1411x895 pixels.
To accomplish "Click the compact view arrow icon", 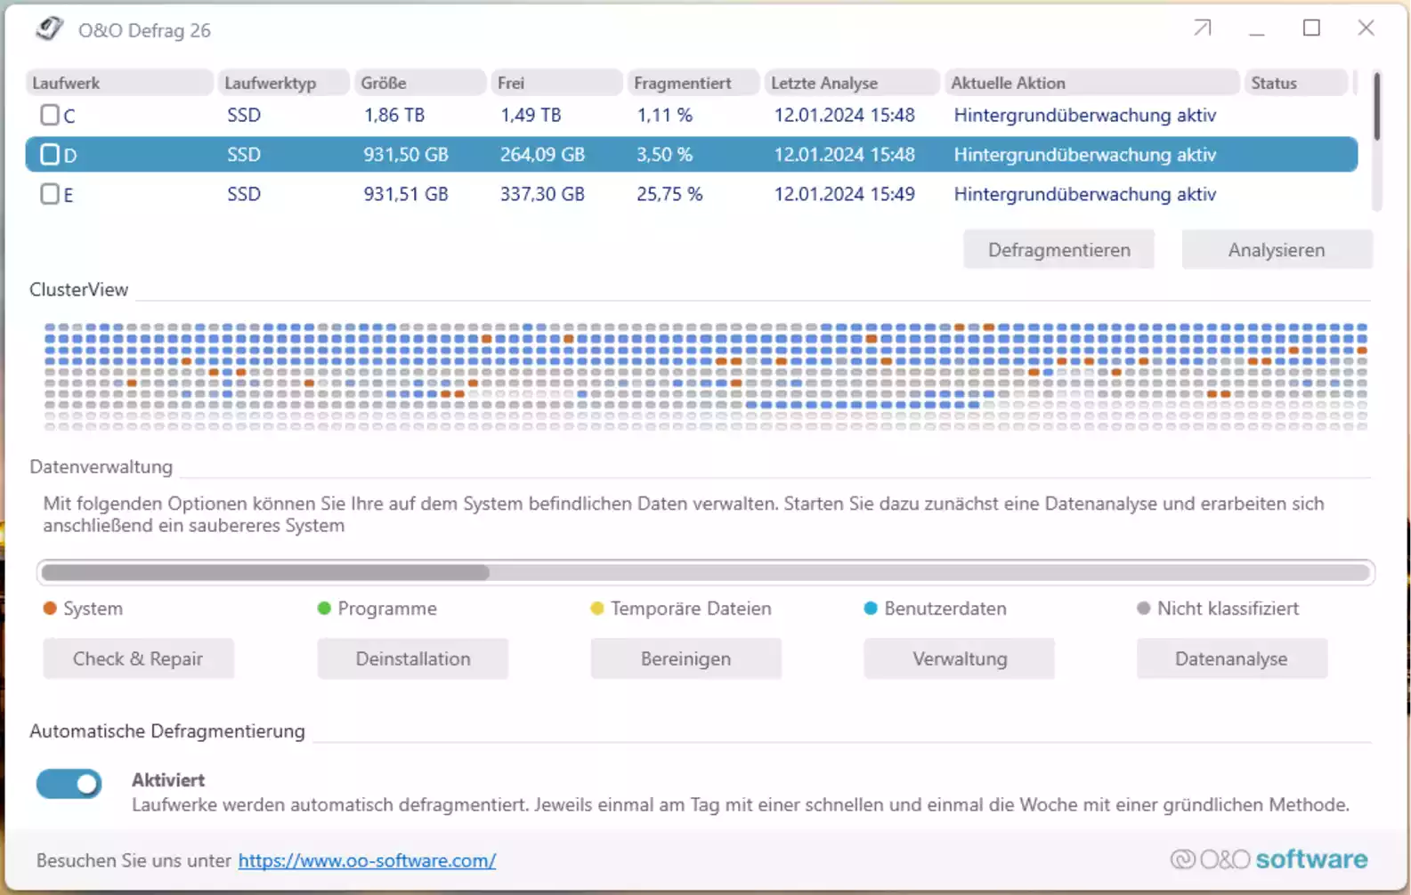I will coord(1202,28).
